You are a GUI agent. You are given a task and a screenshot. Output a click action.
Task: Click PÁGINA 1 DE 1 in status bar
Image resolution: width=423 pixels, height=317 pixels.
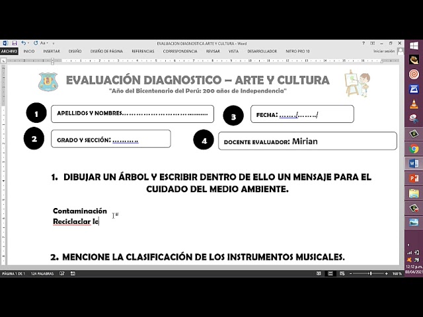pyautogui.click(x=13, y=273)
